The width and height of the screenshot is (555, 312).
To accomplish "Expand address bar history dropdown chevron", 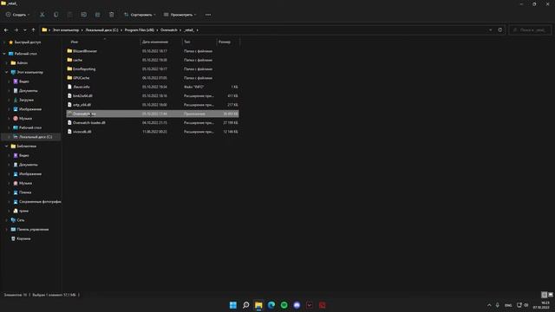I will coord(490,30).
